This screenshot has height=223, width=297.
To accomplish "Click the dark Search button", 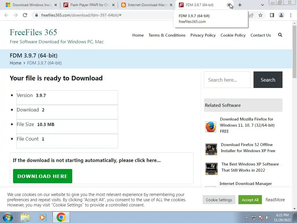I will pos(268,80).
